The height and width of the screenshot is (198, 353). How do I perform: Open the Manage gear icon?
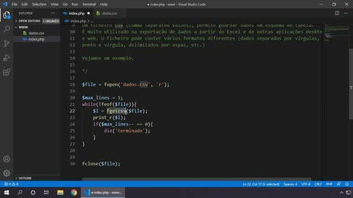[7, 173]
